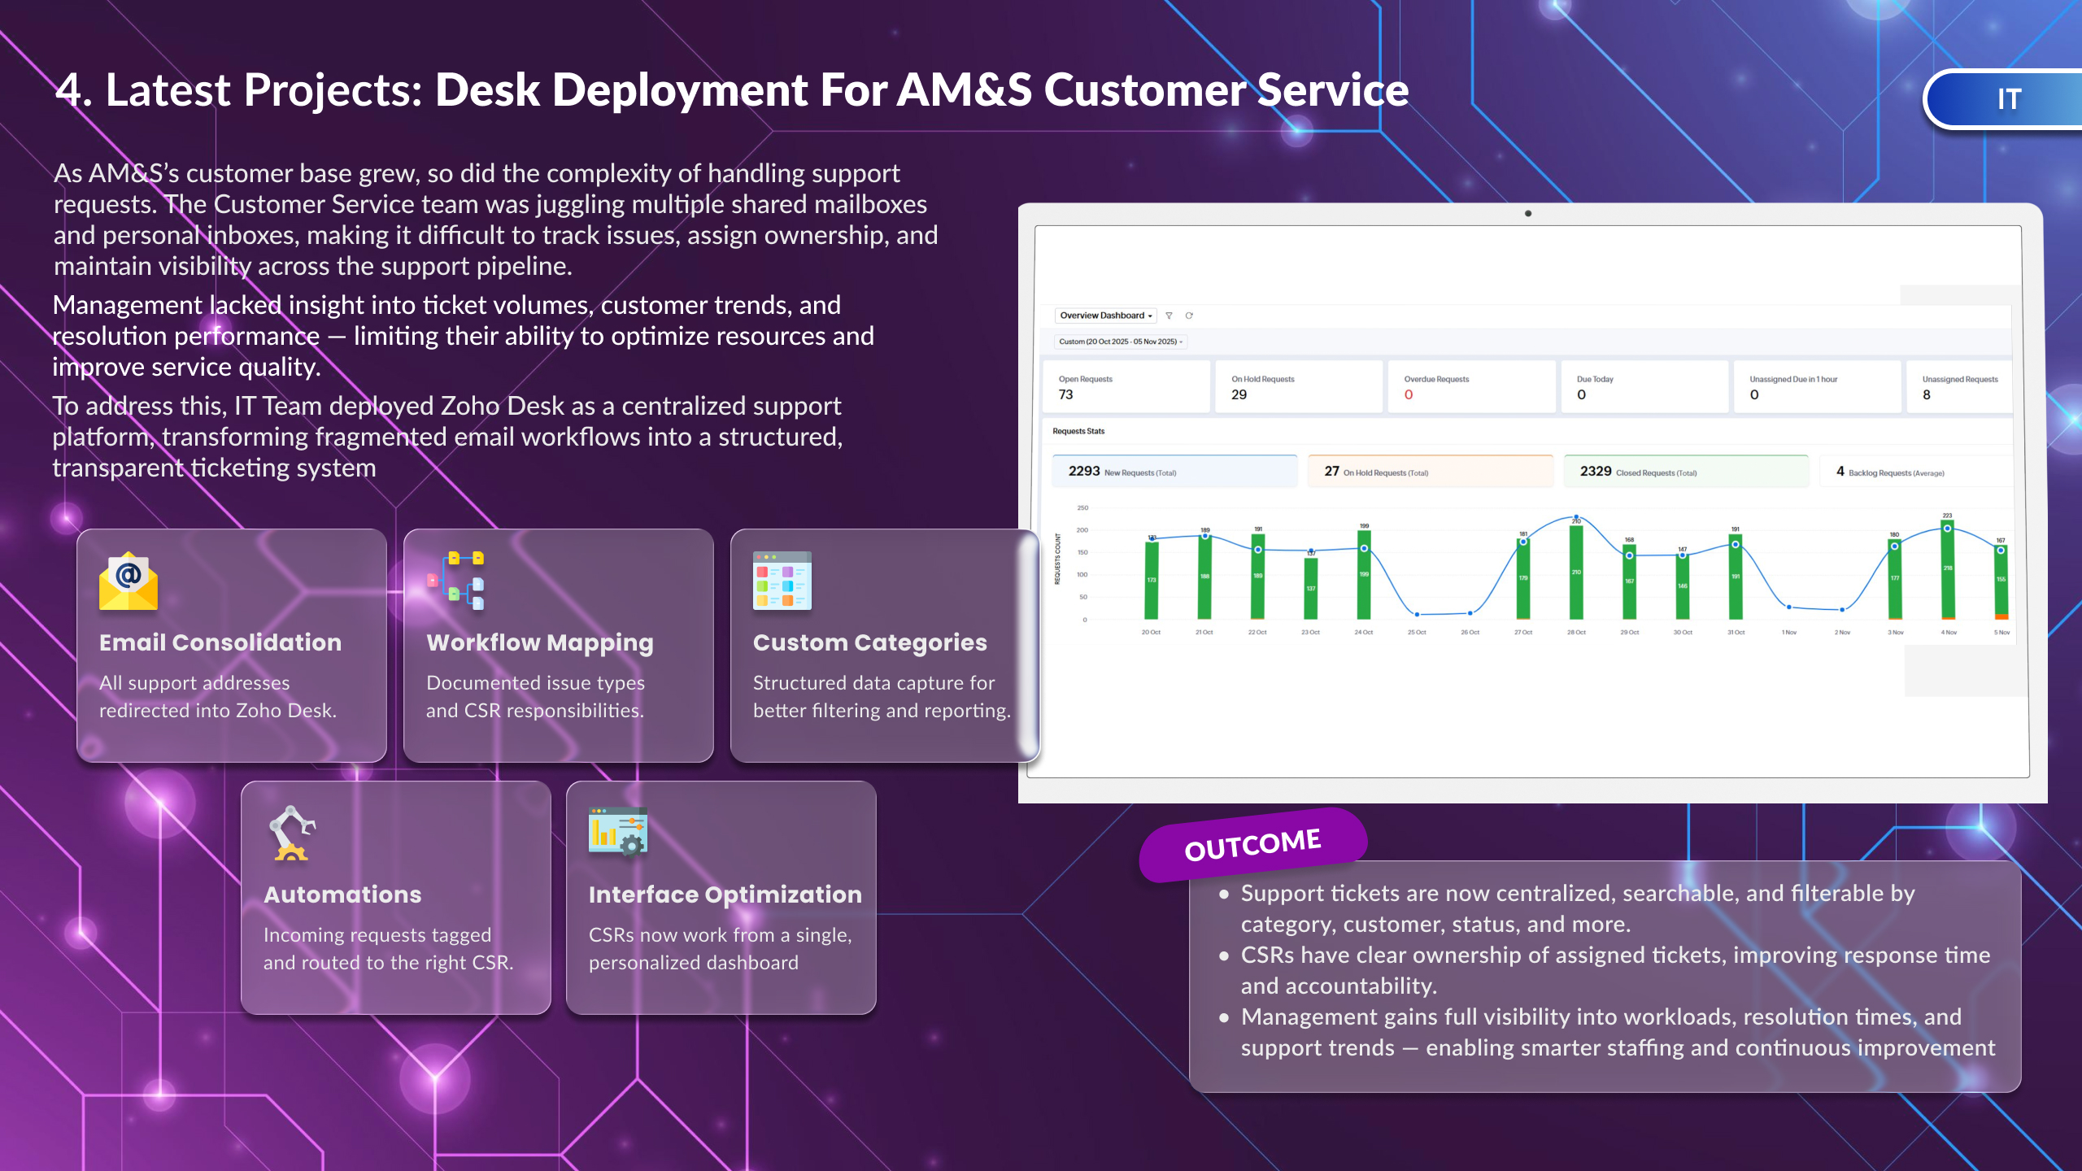The height and width of the screenshot is (1171, 2082).
Task: Click the OUTCOME purple label
Action: (x=1252, y=845)
